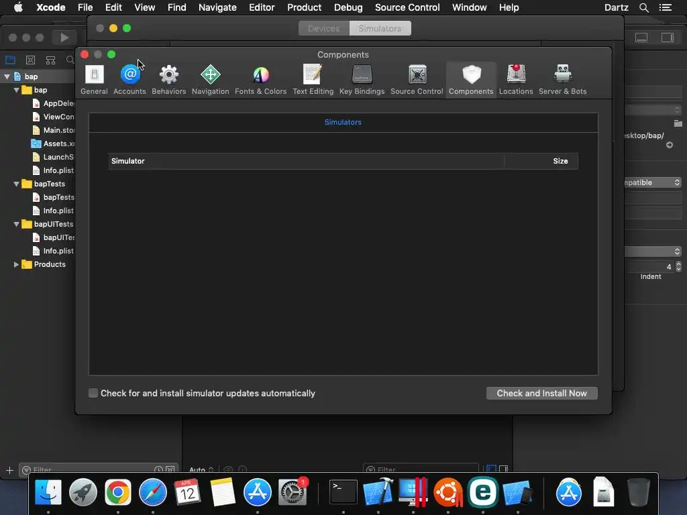This screenshot has height=515, width=687.
Task: Open Text Editing preferences pane
Action: pos(313,80)
